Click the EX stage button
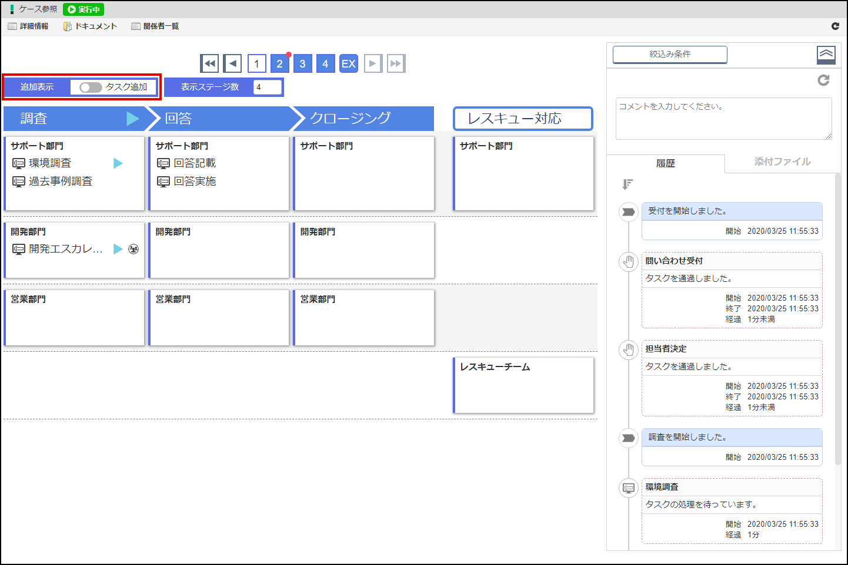Viewport: 848px width, 565px height. point(349,63)
